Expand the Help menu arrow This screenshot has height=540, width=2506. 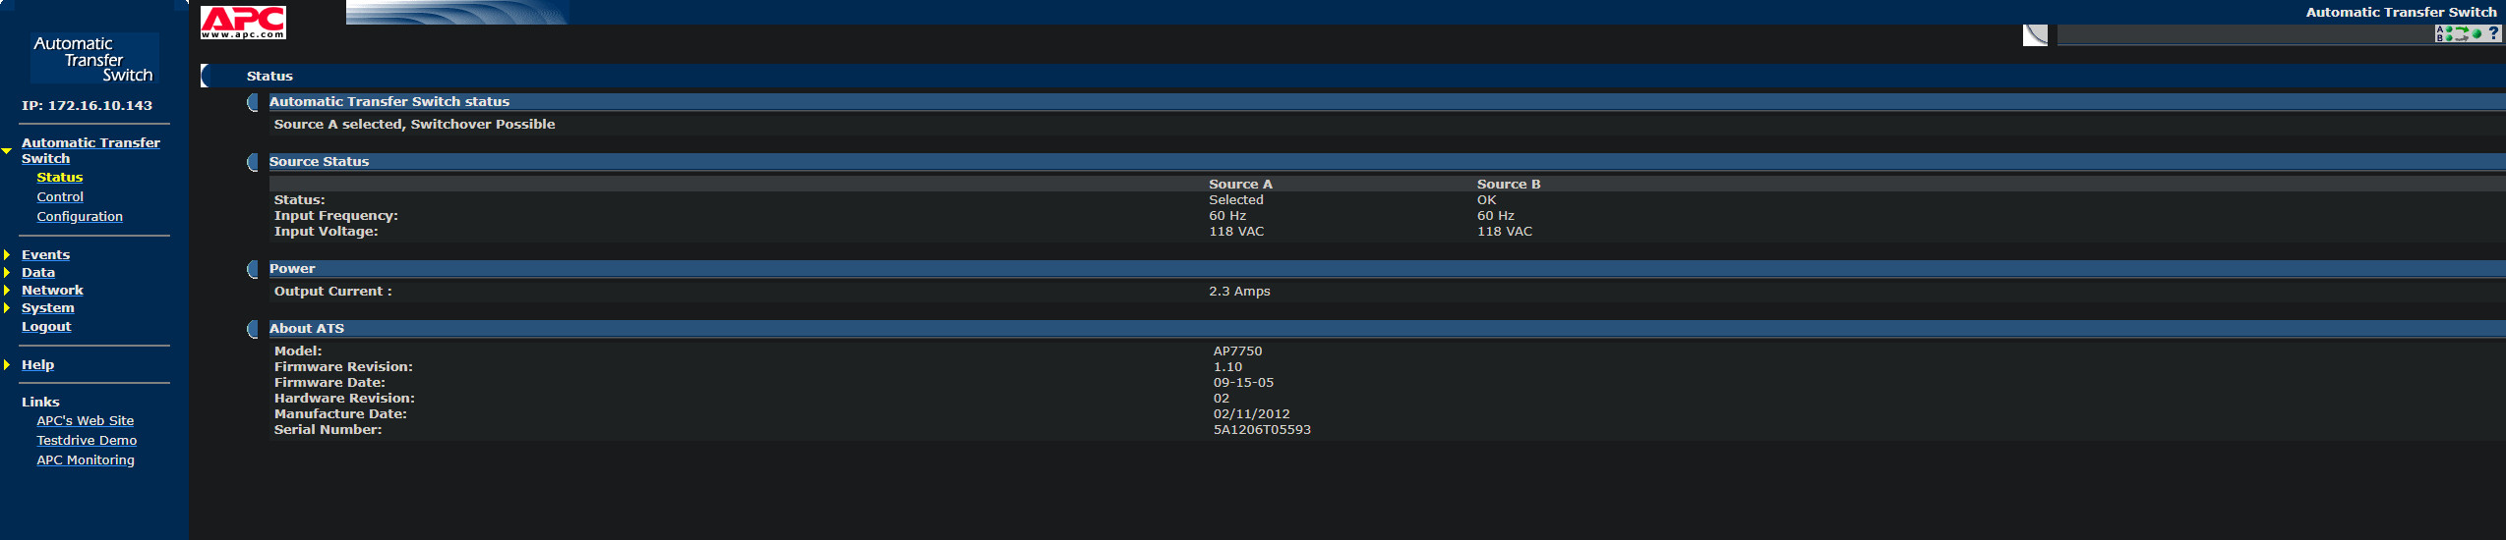pos(7,365)
